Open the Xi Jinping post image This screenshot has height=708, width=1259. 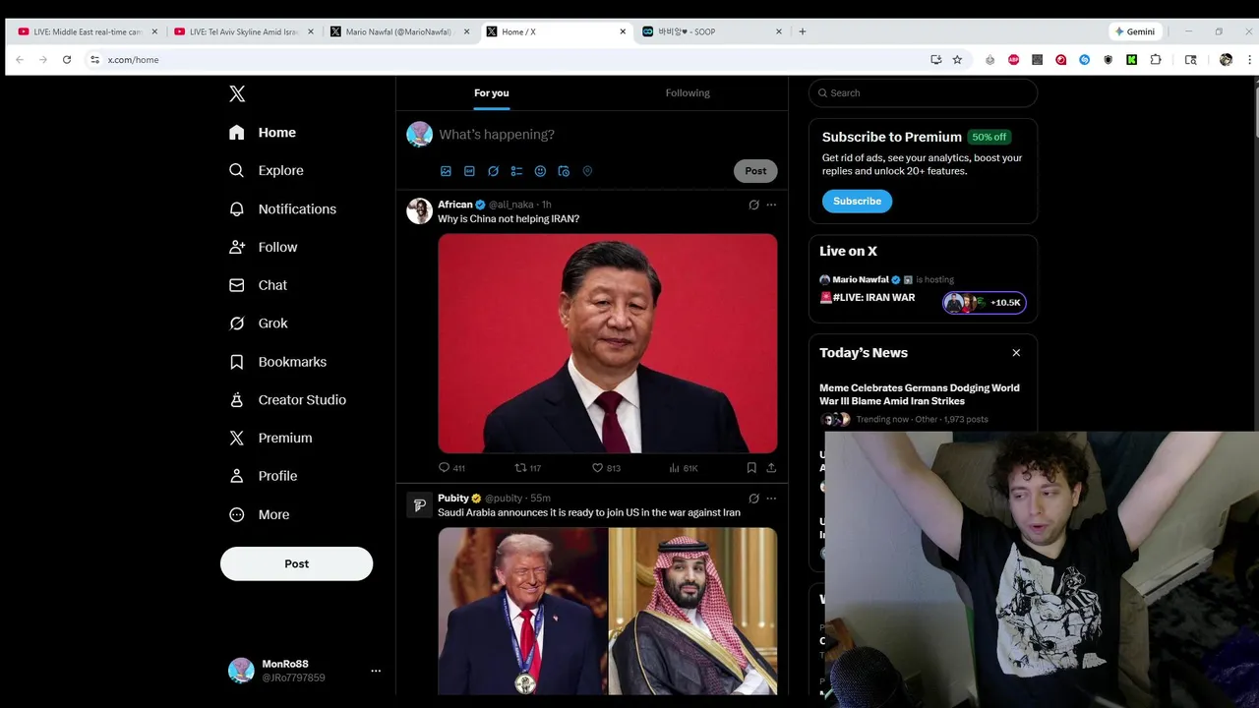click(x=608, y=343)
